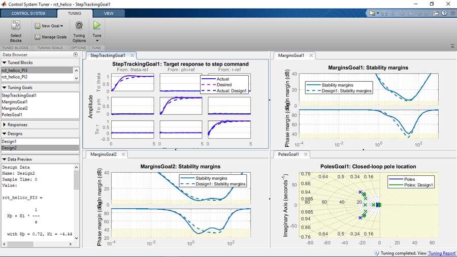Click the open session folder icon
Image resolution: width=457 pixels, height=257 pixels.
click(373, 13)
